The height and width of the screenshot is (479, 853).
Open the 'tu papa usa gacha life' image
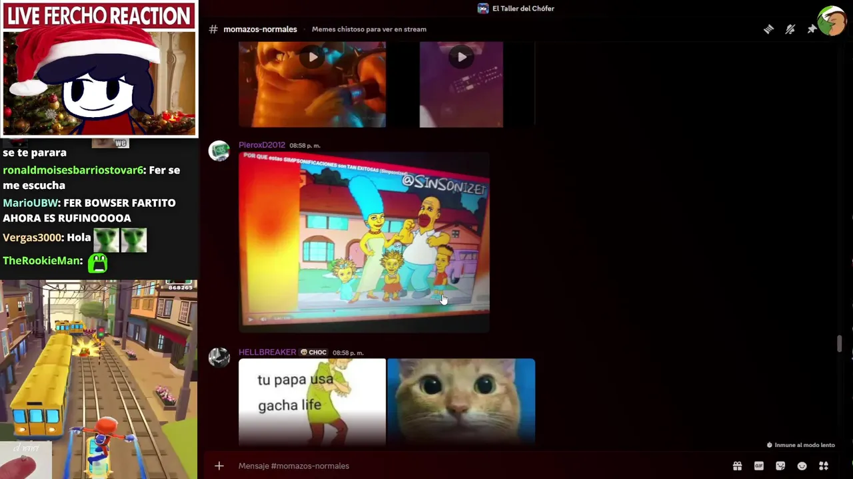coord(313,402)
